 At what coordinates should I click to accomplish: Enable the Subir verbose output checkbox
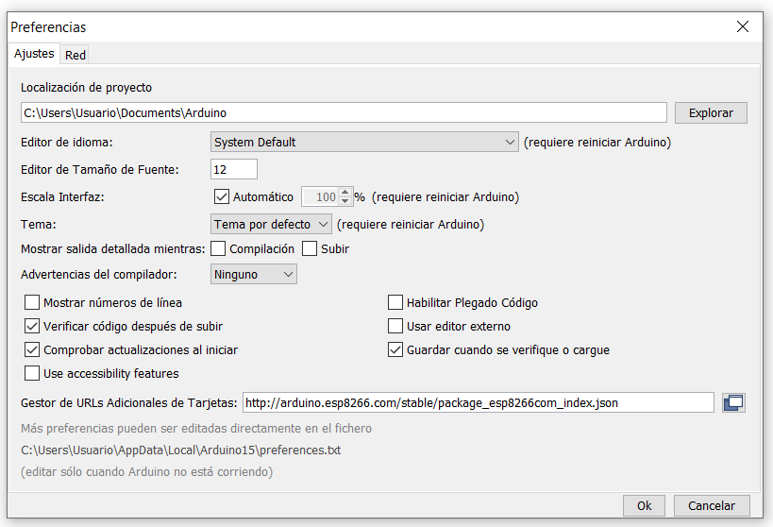(x=310, y=249)
